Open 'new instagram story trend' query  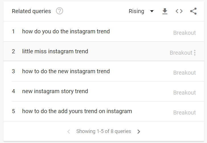pyautogui.click(x=55, y=91)
